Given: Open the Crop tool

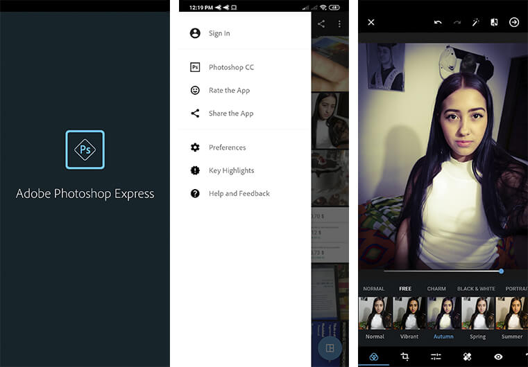Looking at the screenshot, I should tap(404, 357).
